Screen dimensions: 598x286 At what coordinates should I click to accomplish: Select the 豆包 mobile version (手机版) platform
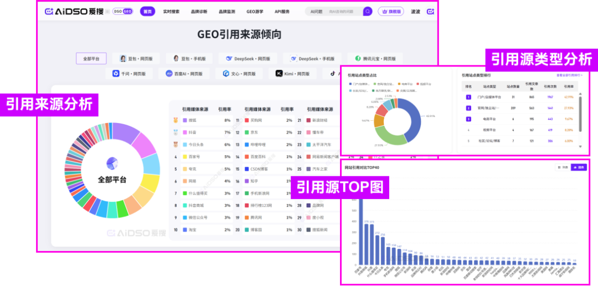(190, 59)
